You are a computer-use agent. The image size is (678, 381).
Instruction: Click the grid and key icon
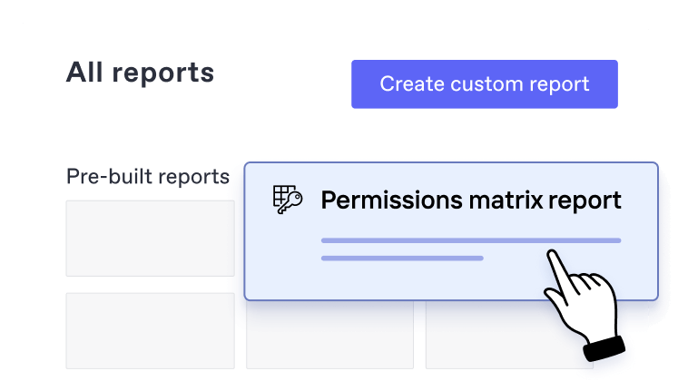[x=288, y=200]
